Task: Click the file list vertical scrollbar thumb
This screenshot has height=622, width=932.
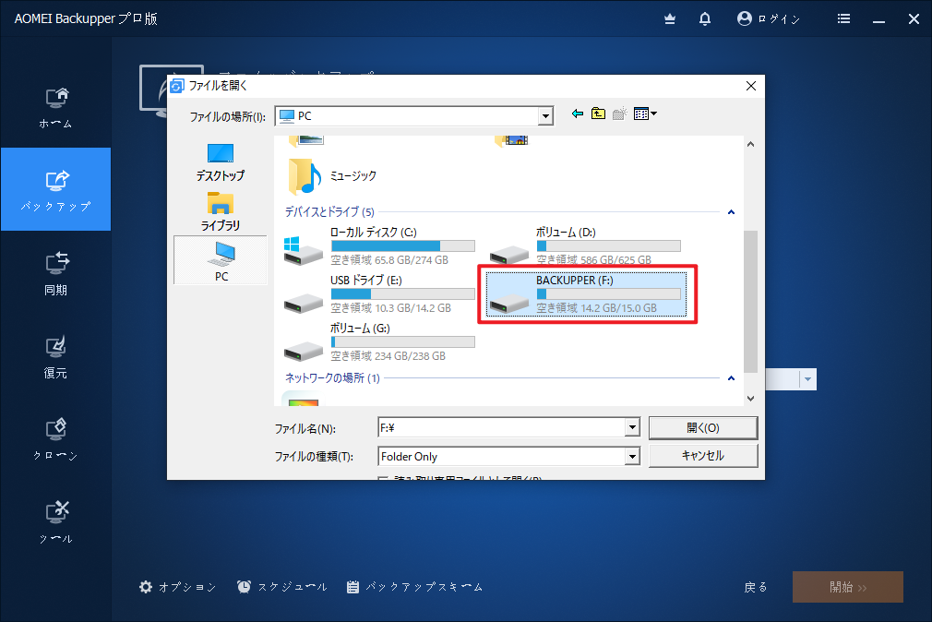Action: coord(751,302)
